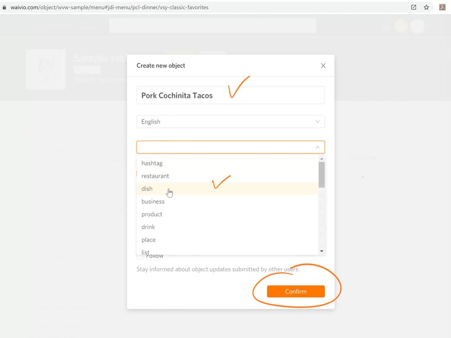This screenshot has width=451, height=338.
Task: Choose the 'product' option
Action: coord(152,214)
